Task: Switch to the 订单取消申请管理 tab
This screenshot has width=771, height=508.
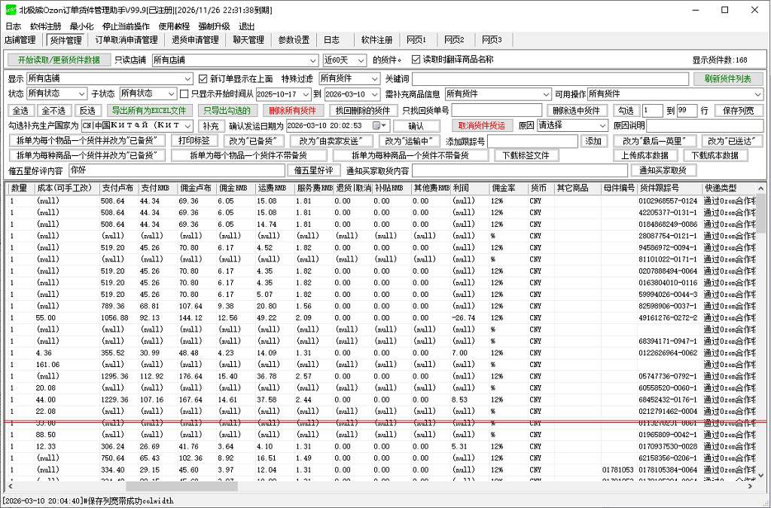Action: (126, 40)
